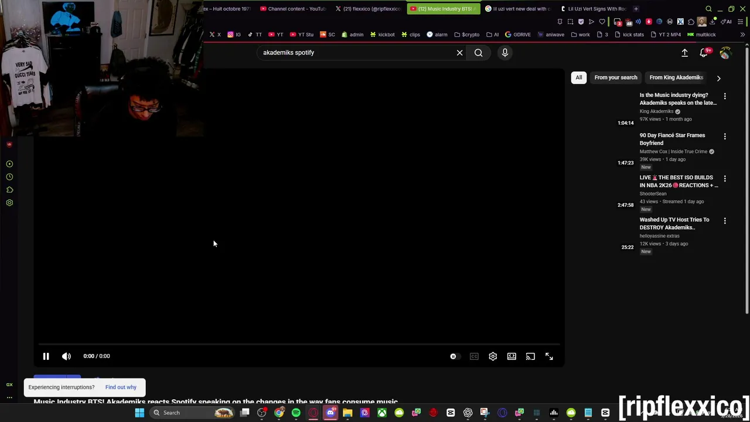The height and width of the screenshot is (422, 750).
Task: Open multikick bookmark
Action: point(702,35)
